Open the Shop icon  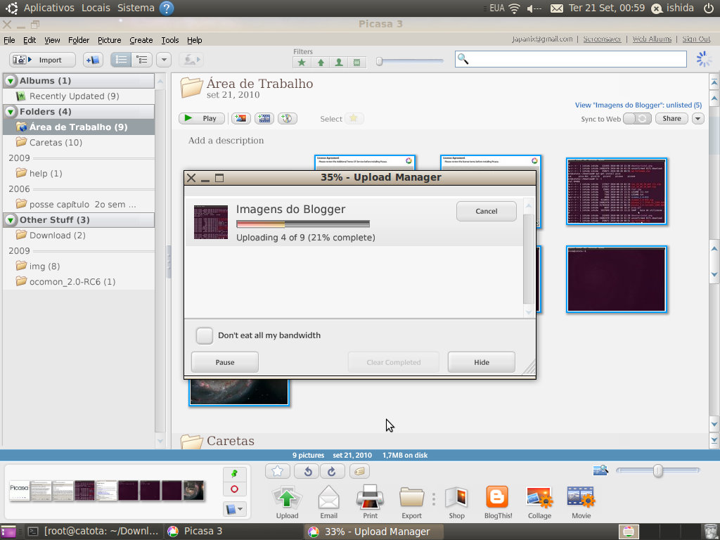(x=456, y=502)
